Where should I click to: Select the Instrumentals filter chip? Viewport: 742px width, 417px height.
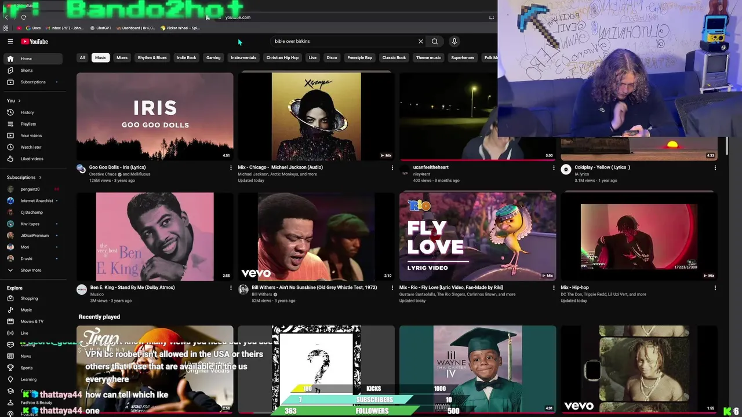243,57
